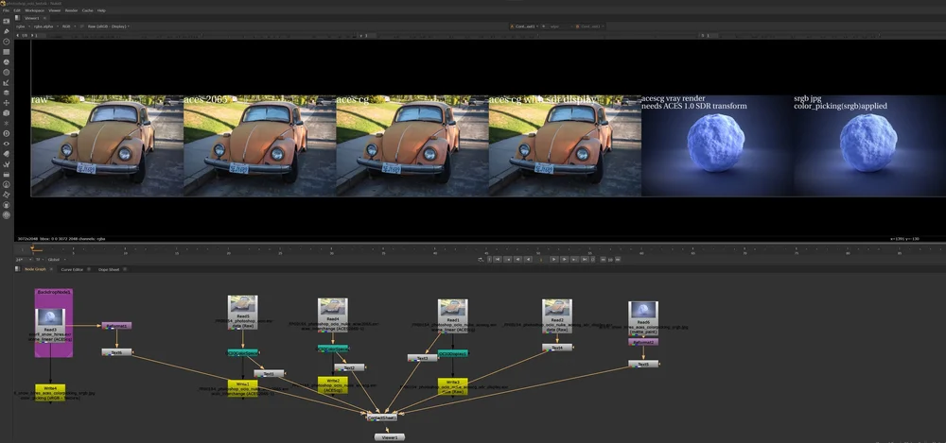
Task: Open the rgba.alpha channel dropdown
Action: pyautogui.click(x=45, y=26)
